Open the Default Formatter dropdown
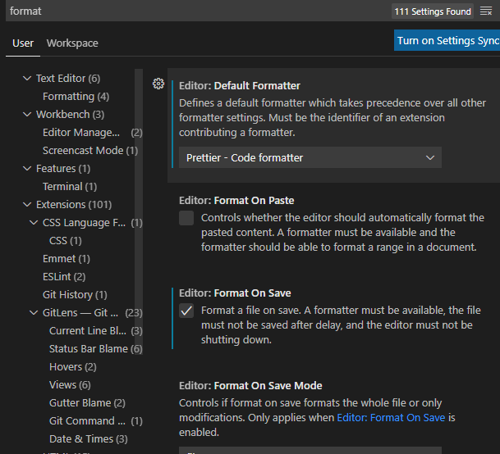 310,157
